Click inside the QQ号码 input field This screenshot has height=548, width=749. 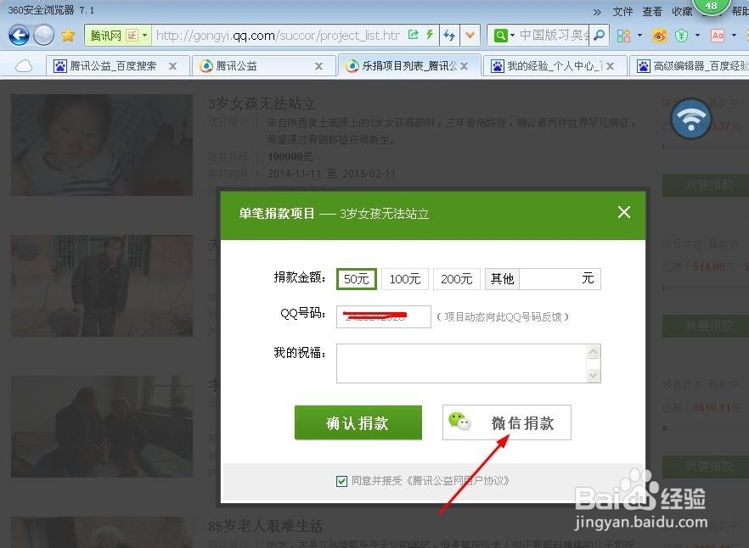tap(382, 316)
